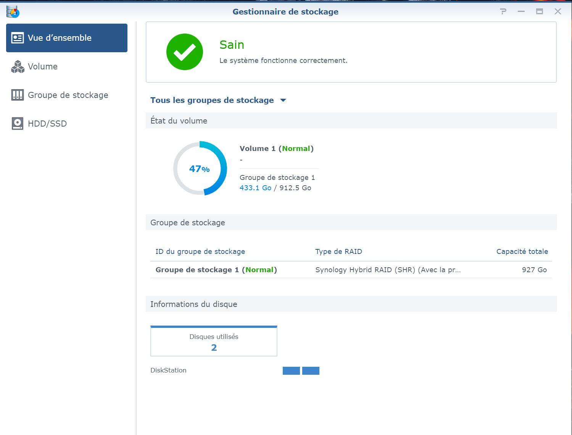572x435 pixels.
Task: Click the 47% volume usage ring
Action: tap(200, 169)
